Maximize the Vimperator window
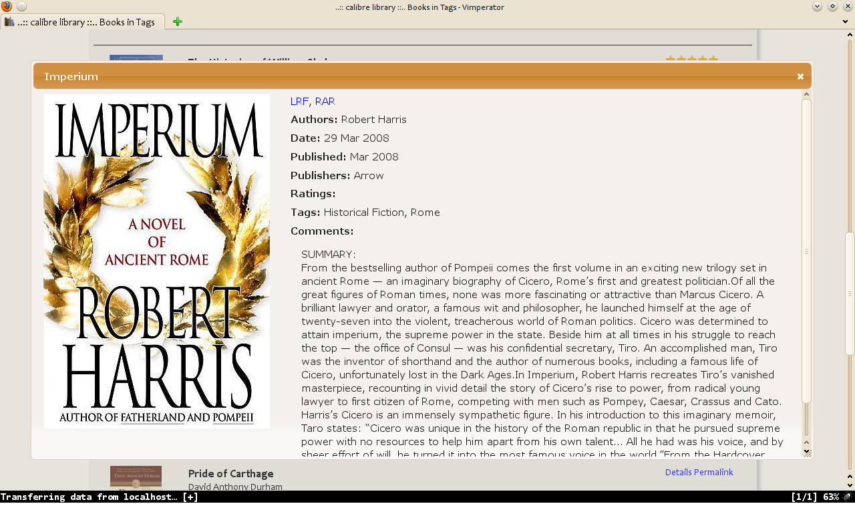 (x=833, y=7)
